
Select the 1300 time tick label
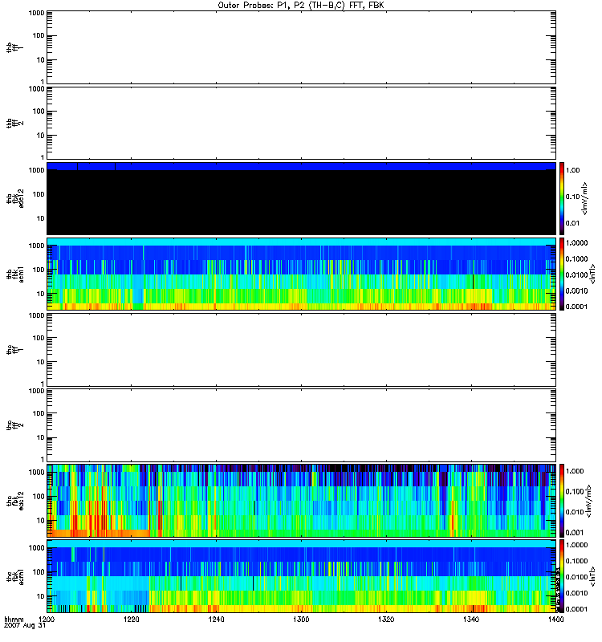coord(301,620)
